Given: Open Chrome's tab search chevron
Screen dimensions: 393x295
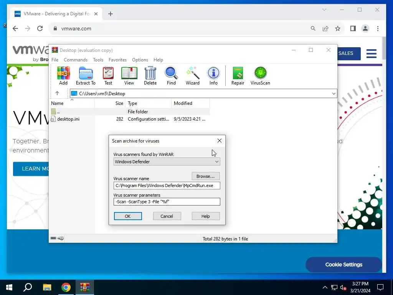Looking at the screenshot, I should [x=324, y=10].
